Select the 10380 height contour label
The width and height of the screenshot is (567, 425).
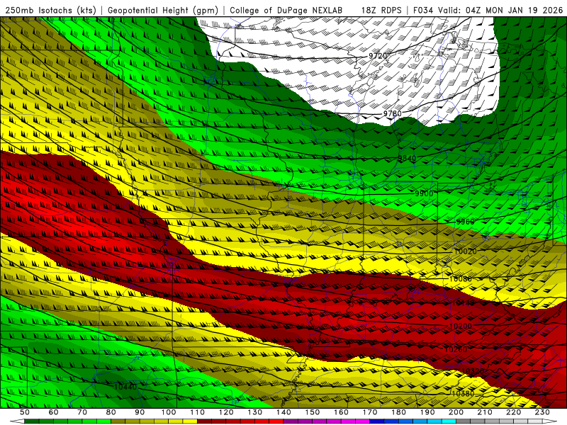click(463, 394)
